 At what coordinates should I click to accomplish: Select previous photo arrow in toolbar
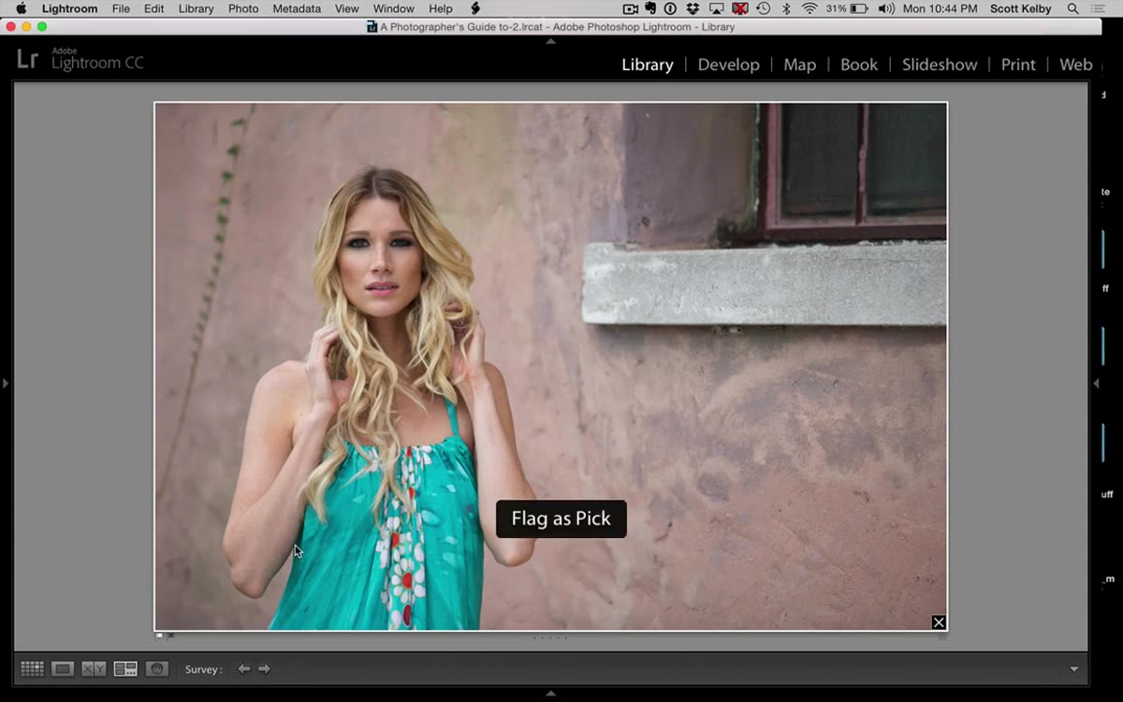tap(243, 669)
